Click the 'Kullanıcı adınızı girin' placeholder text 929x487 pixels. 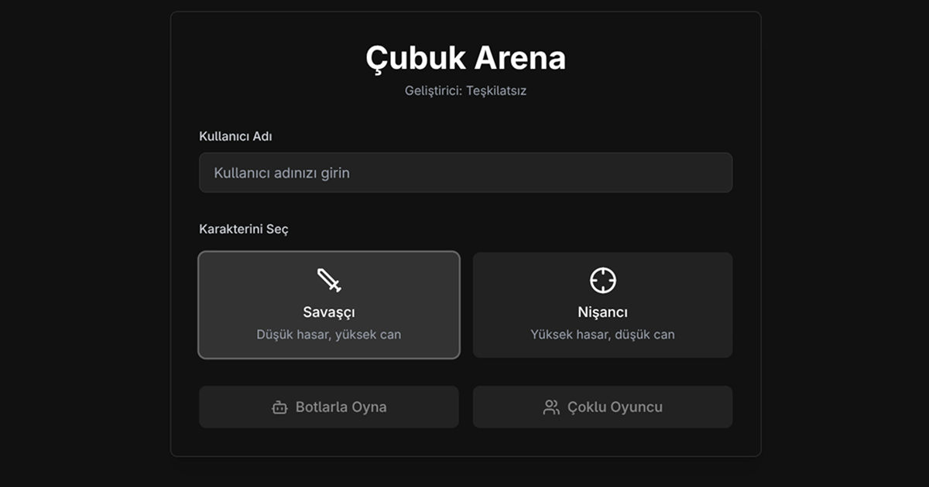click(x=282, y=173)
